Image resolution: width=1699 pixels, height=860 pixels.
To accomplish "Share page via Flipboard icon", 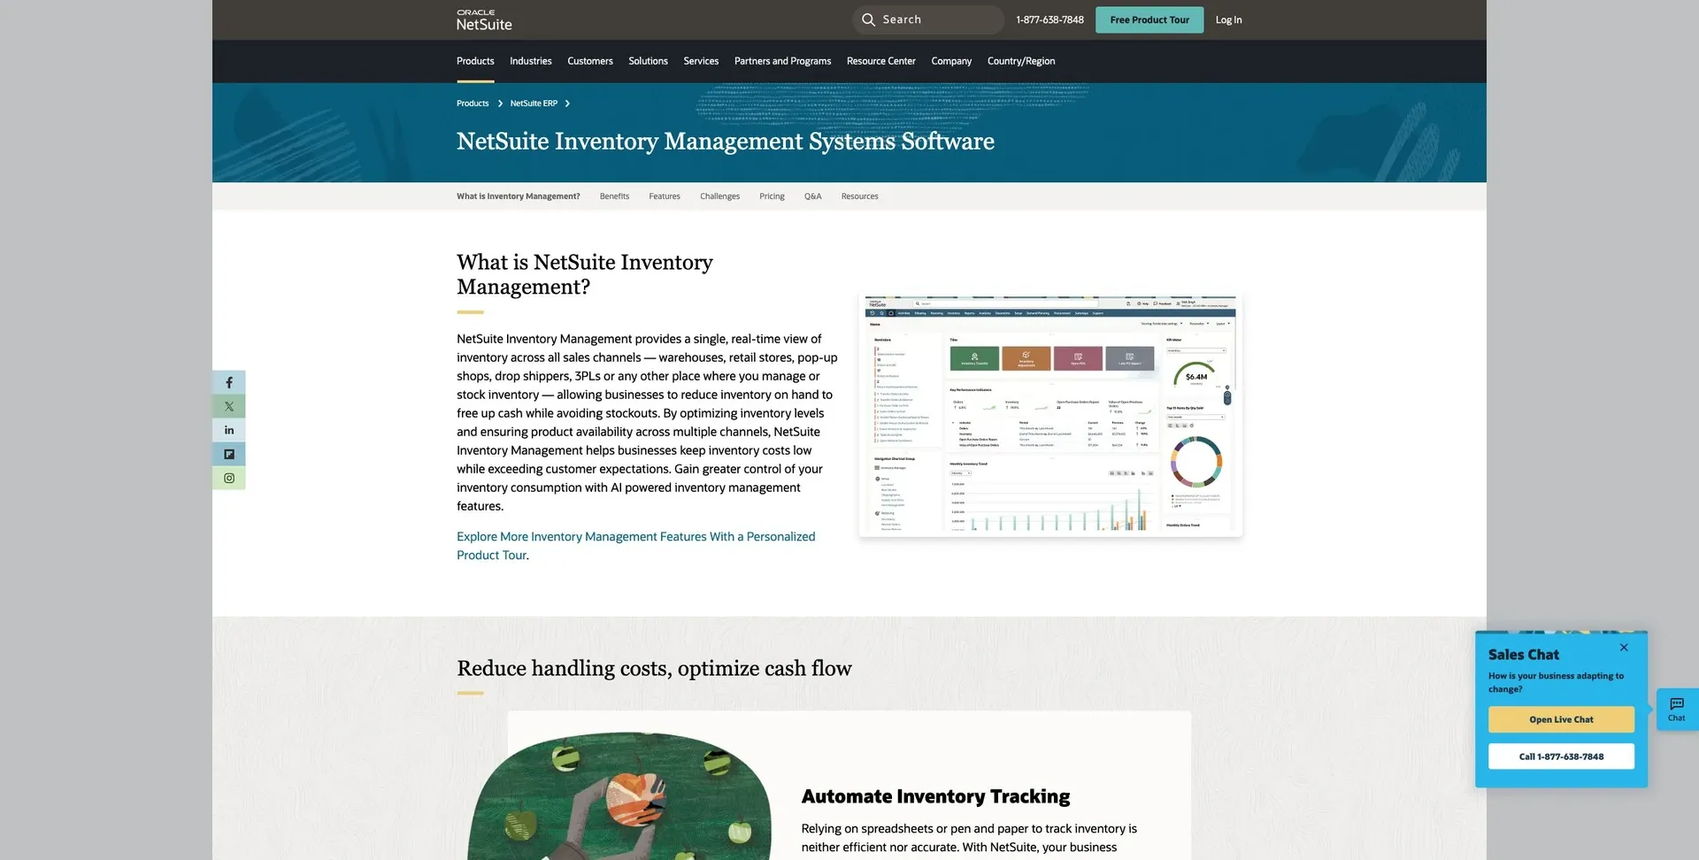I will pyautogui.click(x=229, y=454).
